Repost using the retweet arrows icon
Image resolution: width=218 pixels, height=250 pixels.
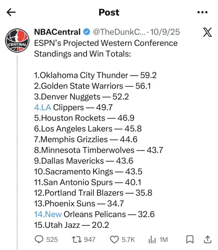point(77,239)
